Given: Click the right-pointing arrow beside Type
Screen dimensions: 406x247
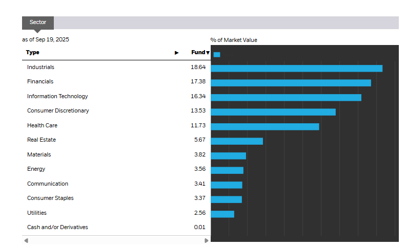Looking at the screenshot, I should [x=177, y=53].
